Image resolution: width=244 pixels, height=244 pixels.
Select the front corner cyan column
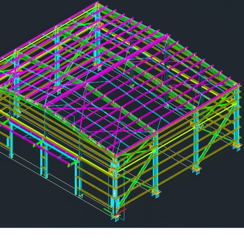tap(115, 186)
